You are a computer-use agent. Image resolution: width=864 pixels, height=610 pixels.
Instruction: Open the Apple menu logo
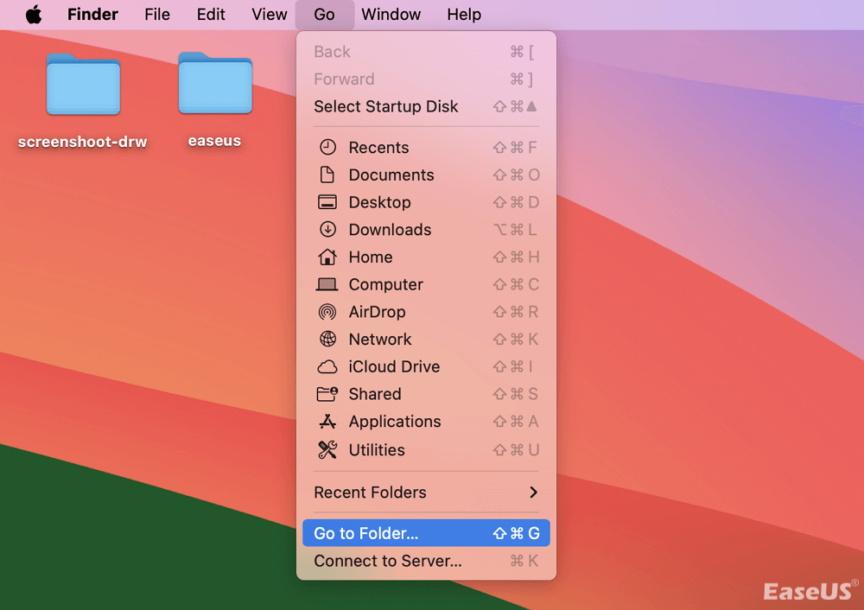point(34,15)
